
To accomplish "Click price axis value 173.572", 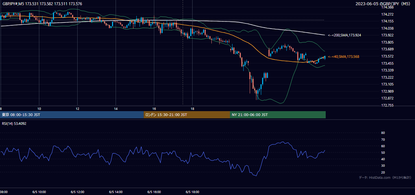I will (387, 56).
